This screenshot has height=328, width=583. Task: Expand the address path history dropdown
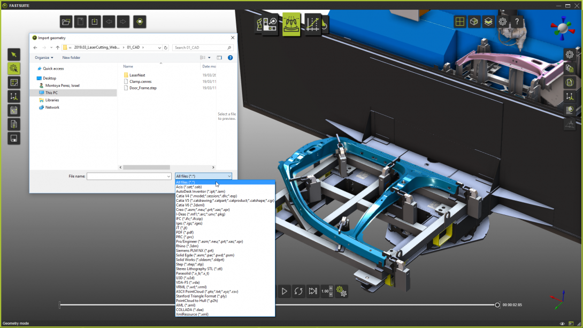point(160,48)
